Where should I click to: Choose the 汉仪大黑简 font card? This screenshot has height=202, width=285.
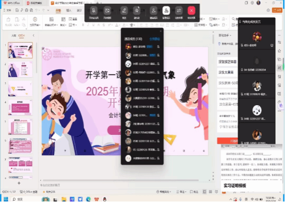pyautogui.click(x=228, y=72)
